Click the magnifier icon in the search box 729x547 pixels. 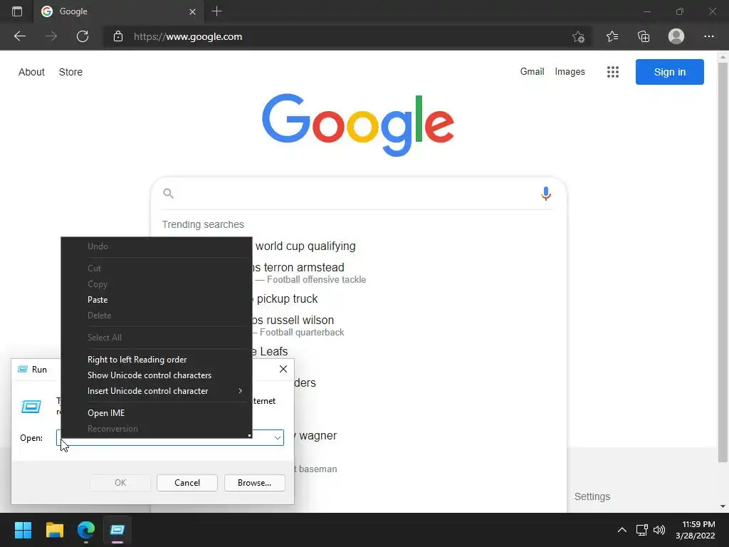(x=168, y=194)
